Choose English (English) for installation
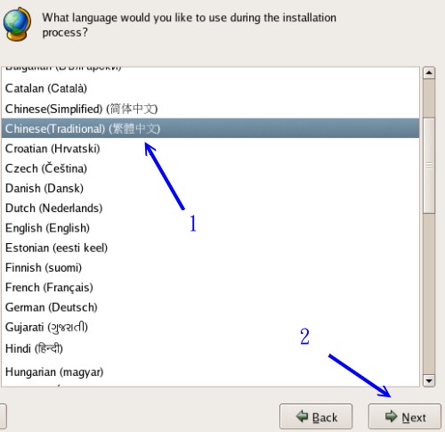 [210, 228]
